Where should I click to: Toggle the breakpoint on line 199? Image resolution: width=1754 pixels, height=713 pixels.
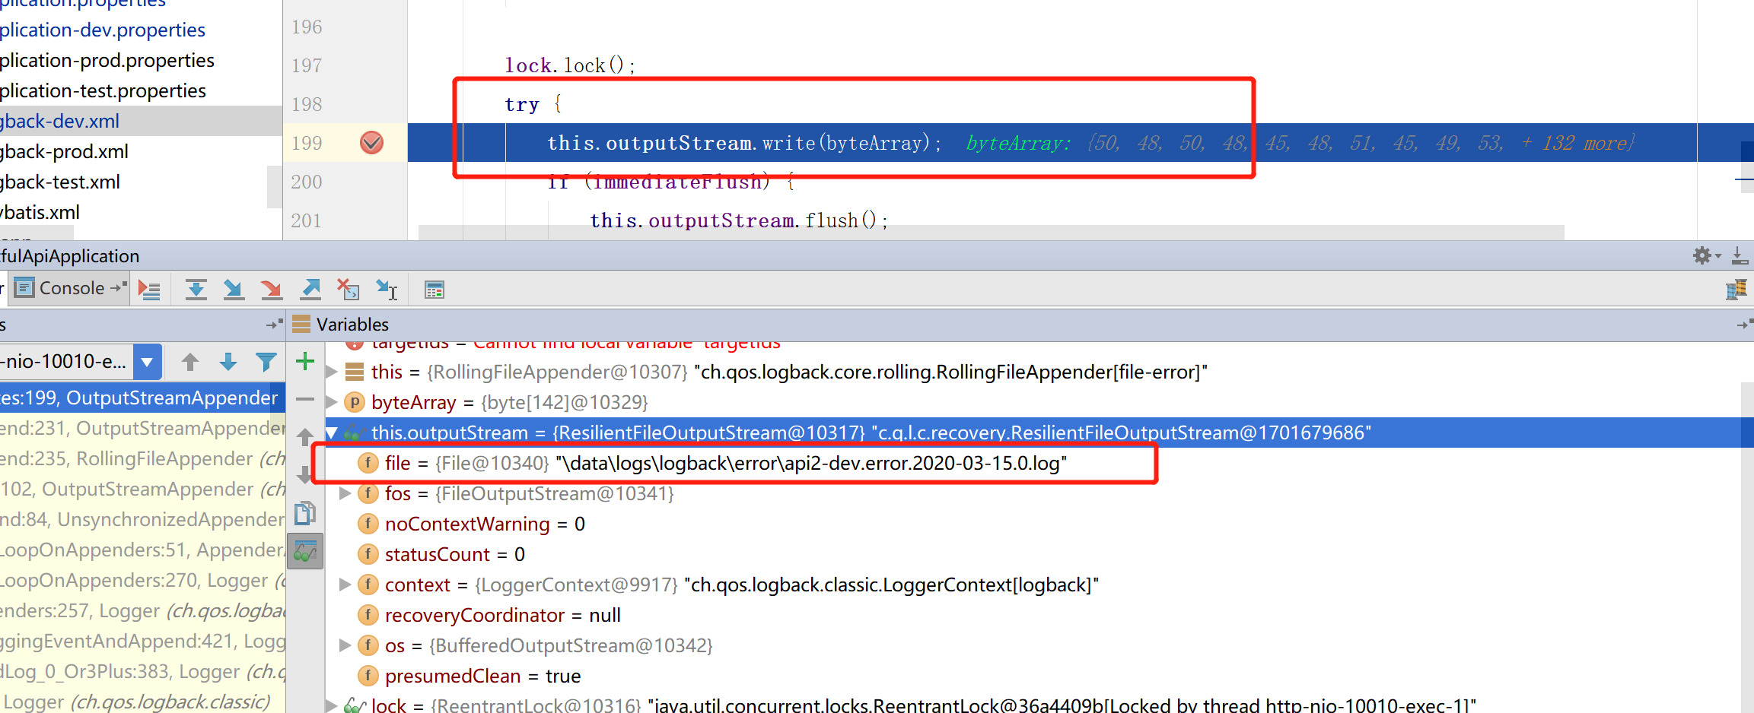pos(372,142)
